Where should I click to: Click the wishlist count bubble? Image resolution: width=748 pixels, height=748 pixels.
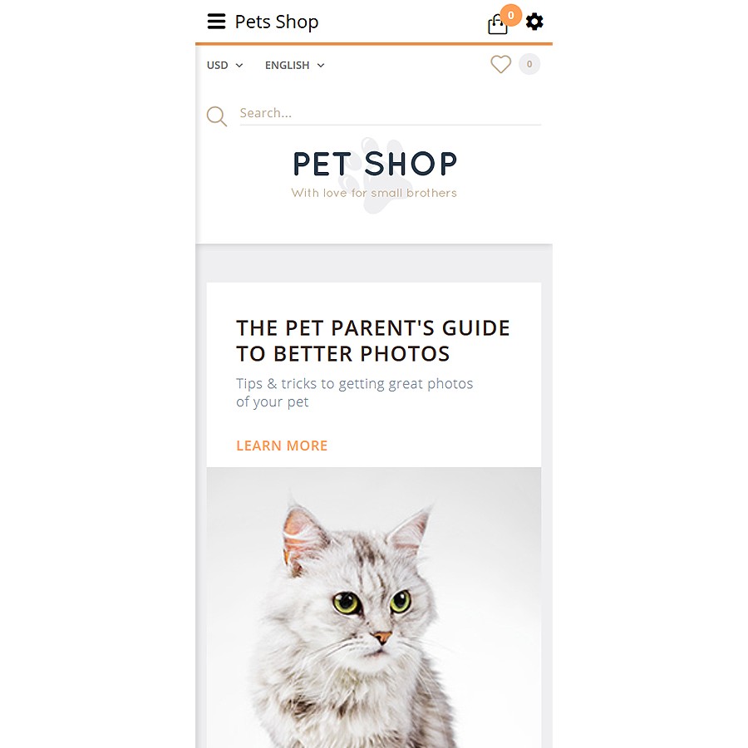coord(529,64)
